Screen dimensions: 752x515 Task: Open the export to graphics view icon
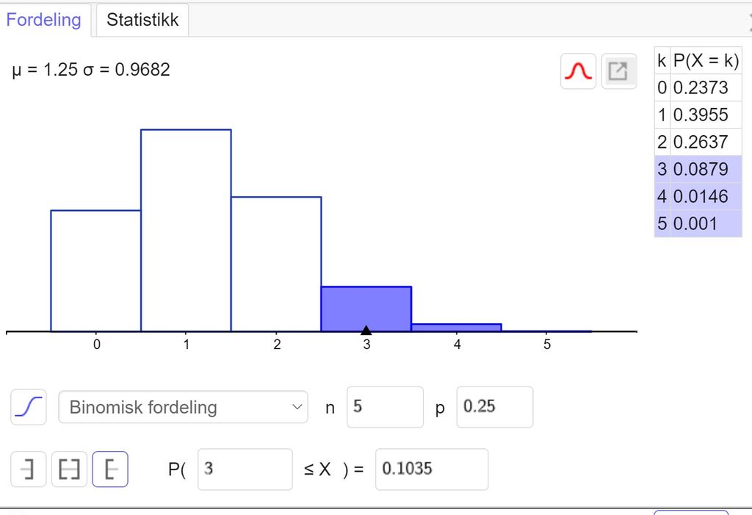pyautogui.click(x=619, y=71)
